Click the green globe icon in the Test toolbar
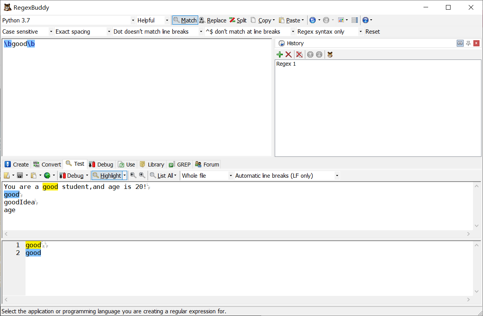This screenshot has height=316, width=483. [x=47, y=175]
